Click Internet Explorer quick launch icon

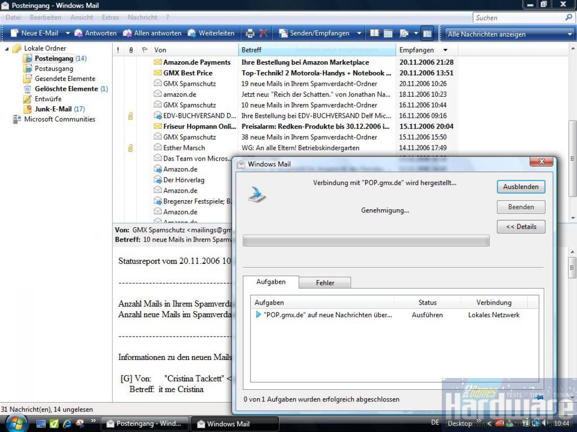tap(67, 423)
